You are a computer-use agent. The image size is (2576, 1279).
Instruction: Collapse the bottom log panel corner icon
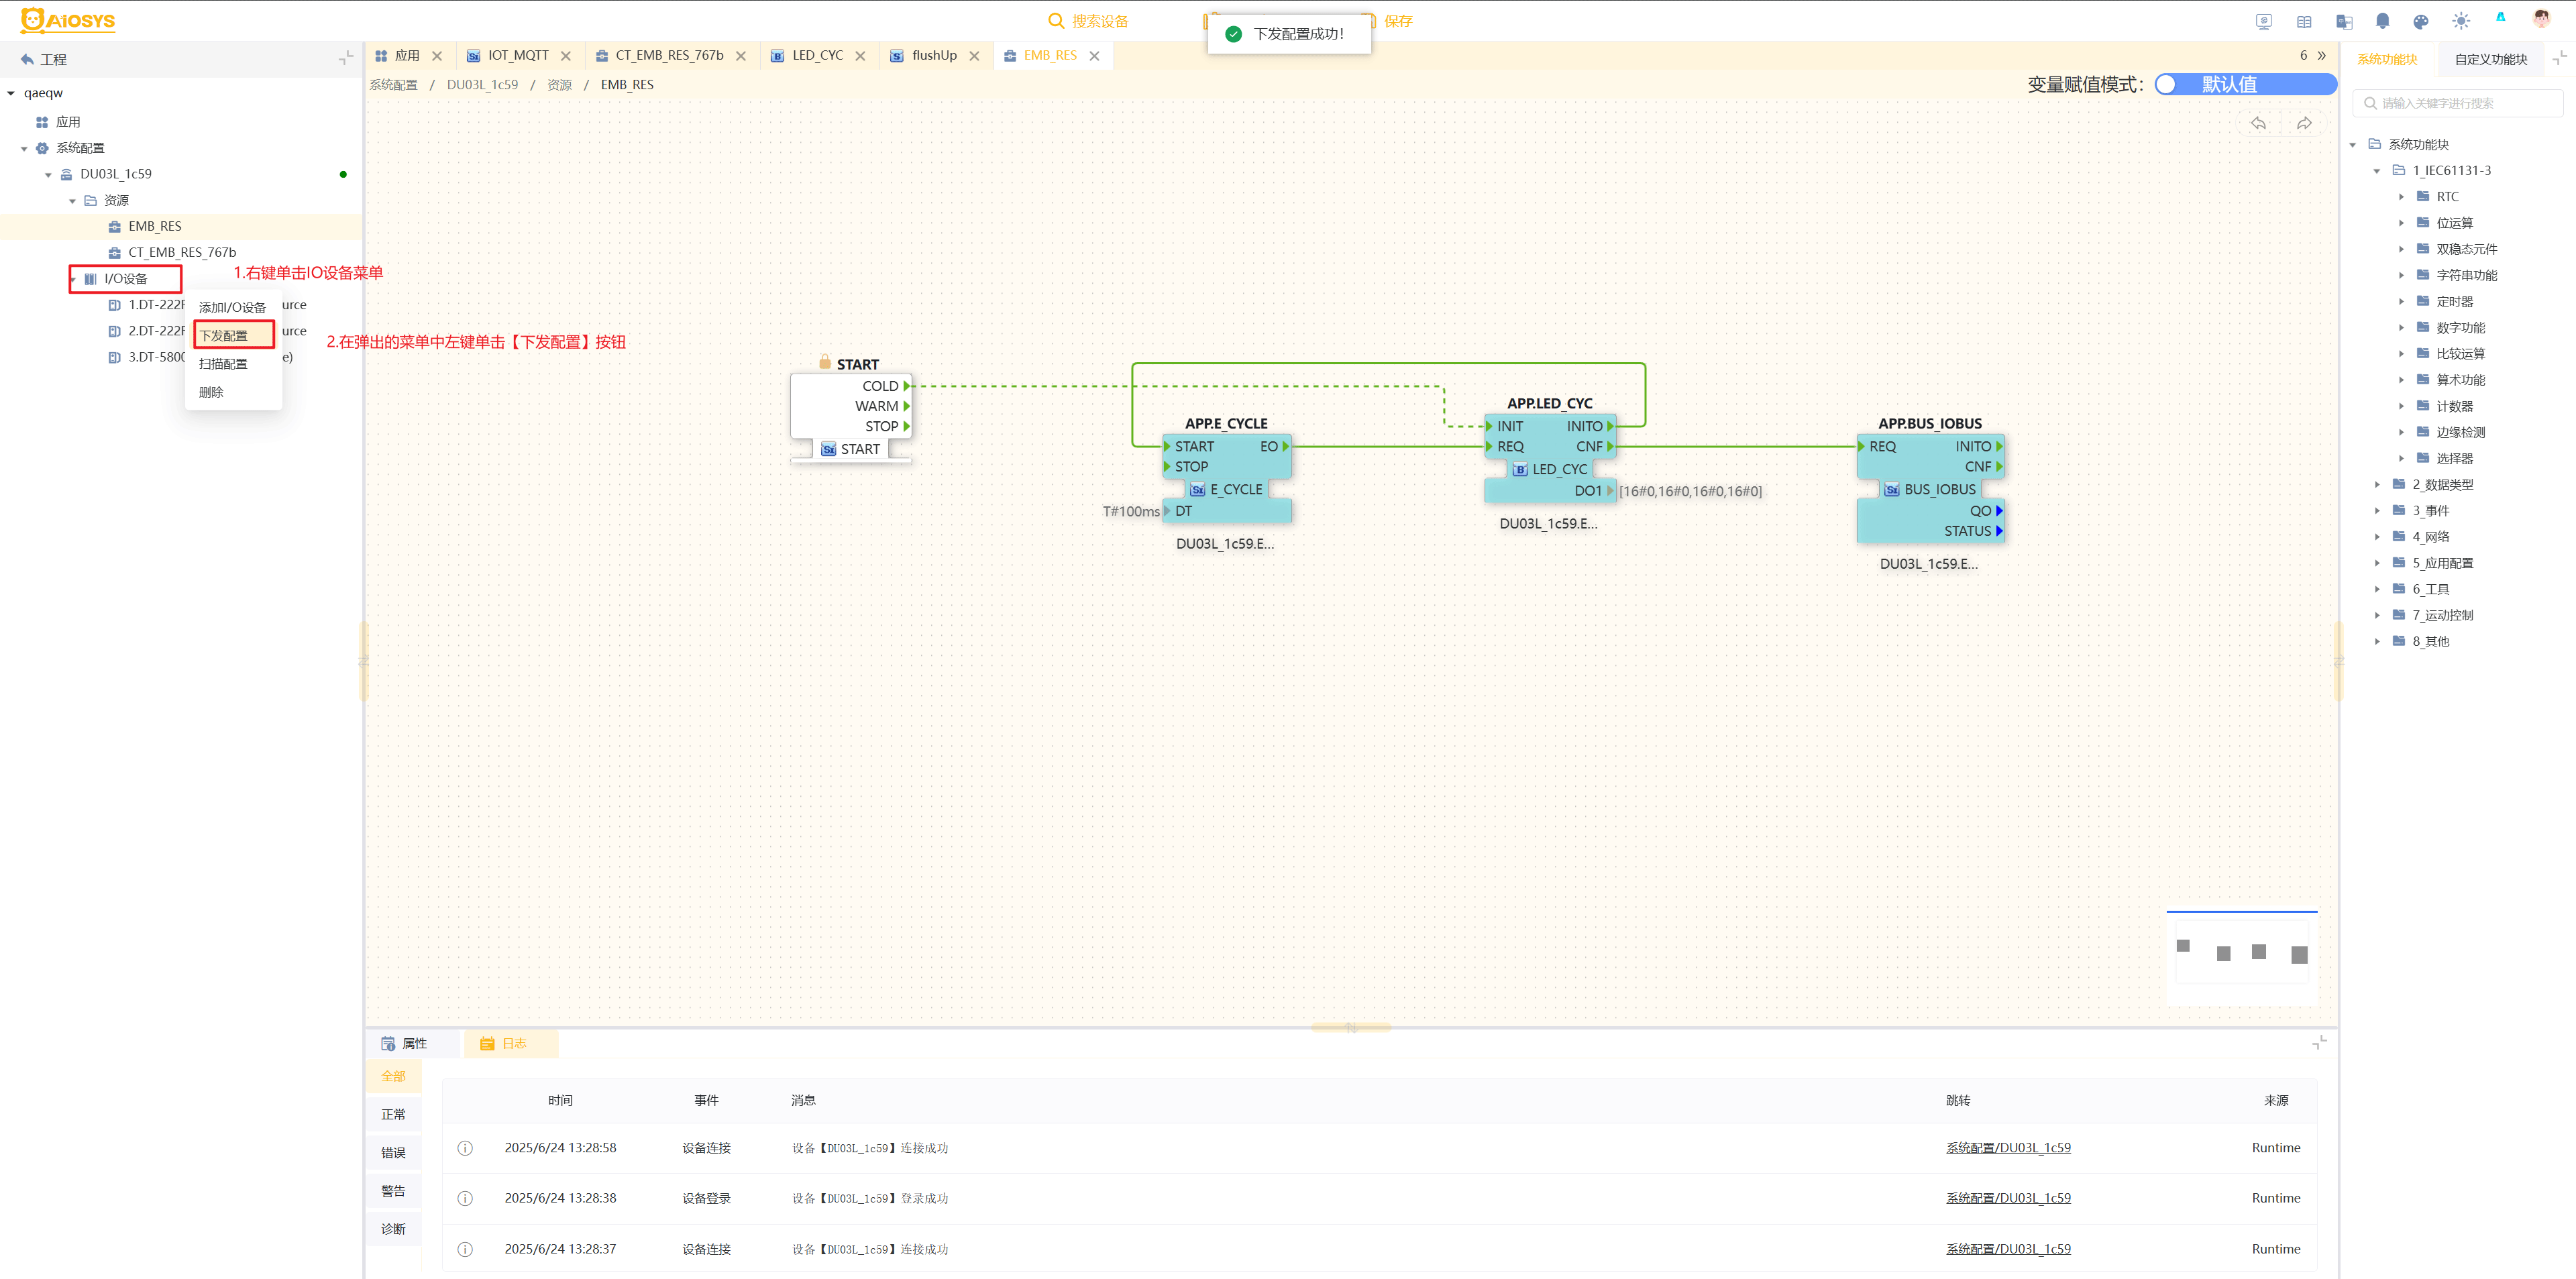point(2320,1042)
